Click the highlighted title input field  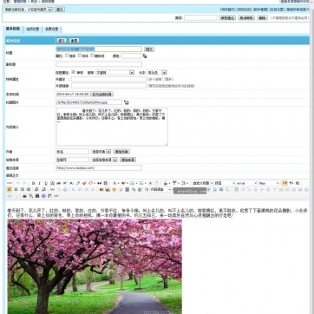[99, 49]
